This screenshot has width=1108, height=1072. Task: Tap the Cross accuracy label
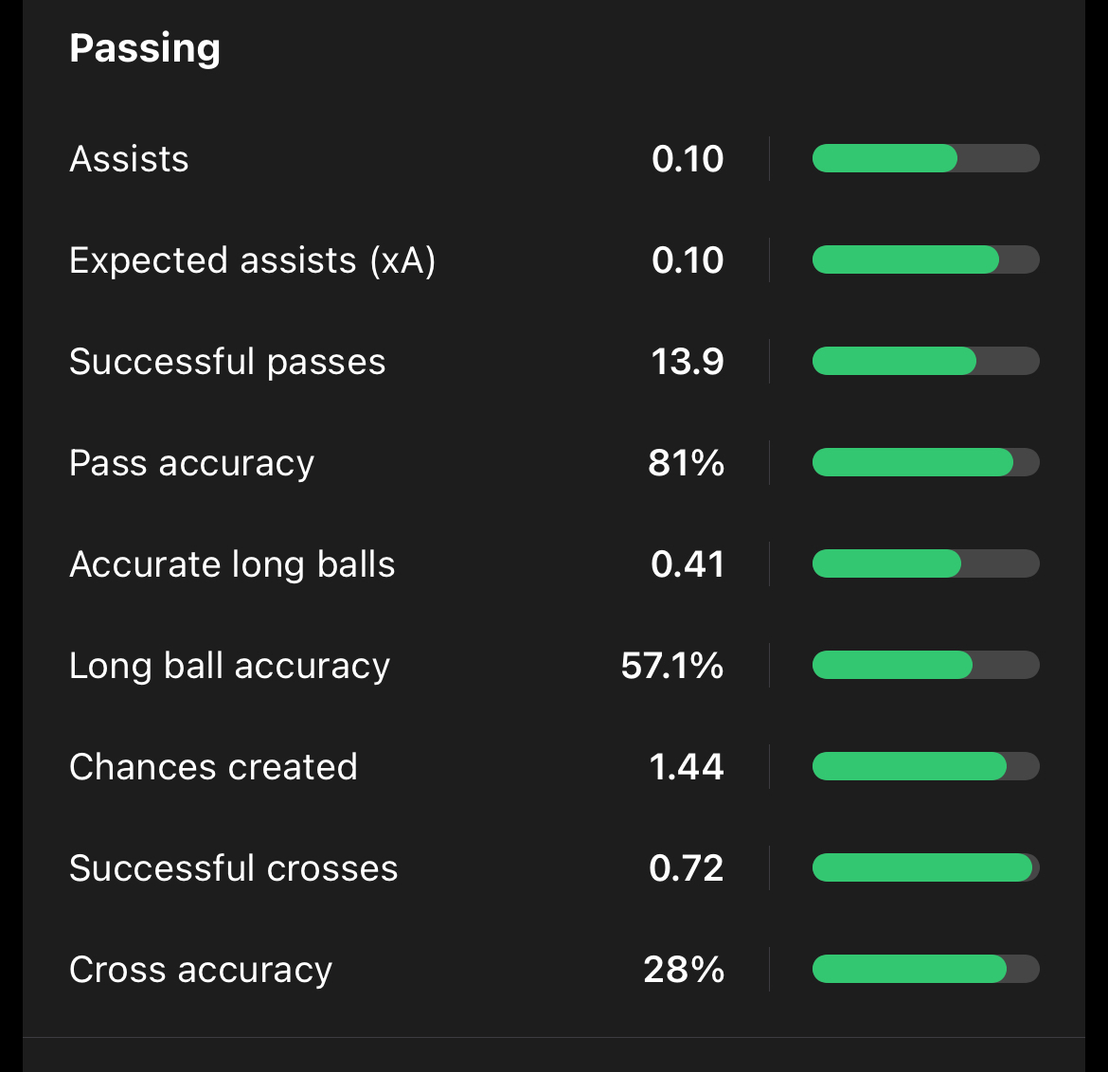(x=201, y=970)
